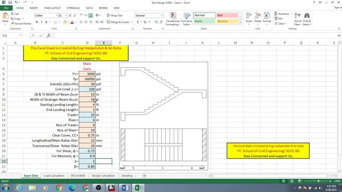Viewport: 342px width, 192px height.
Task: Click the Format cells icon
Action: [267, 16]
